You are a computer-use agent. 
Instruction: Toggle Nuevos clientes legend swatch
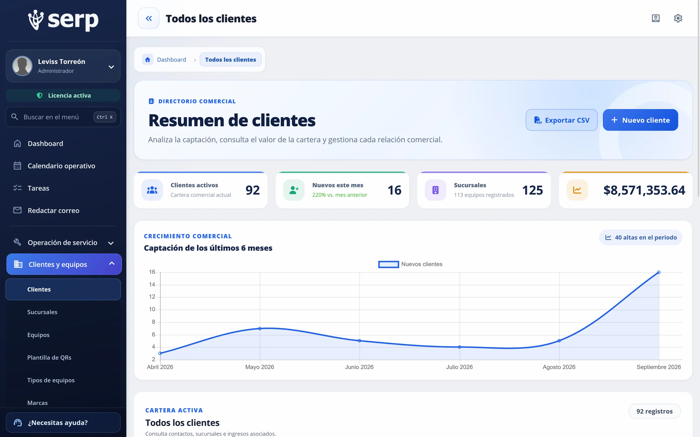pos(388,264)
